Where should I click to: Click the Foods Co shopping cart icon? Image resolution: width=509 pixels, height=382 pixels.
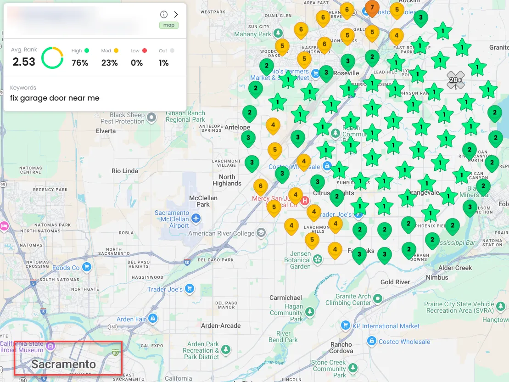86,267
